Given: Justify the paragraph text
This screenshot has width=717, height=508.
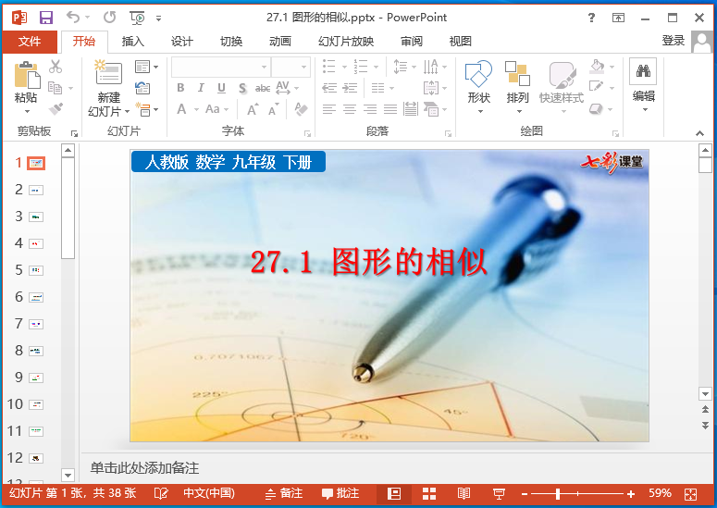Looking at the screenshot, I should tap(390, 109).
